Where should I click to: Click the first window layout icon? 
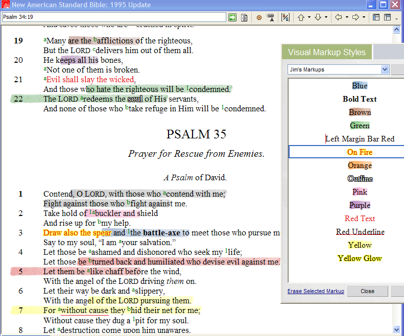376,17
